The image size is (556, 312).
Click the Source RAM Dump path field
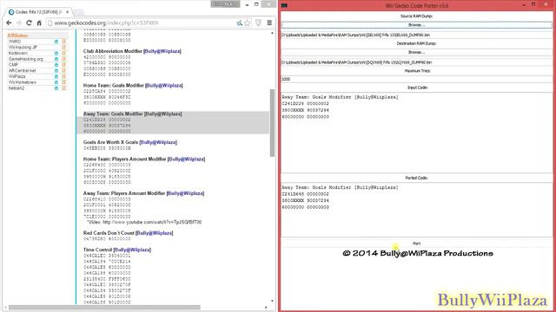[417, 35]
